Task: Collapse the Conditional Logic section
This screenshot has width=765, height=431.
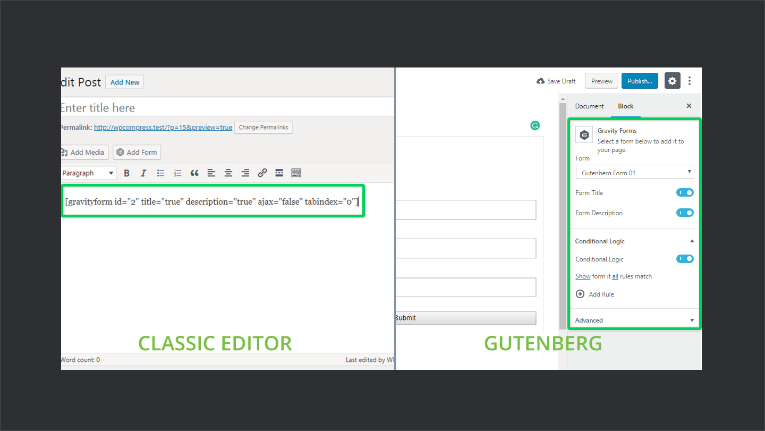Action: click(692, 241)
